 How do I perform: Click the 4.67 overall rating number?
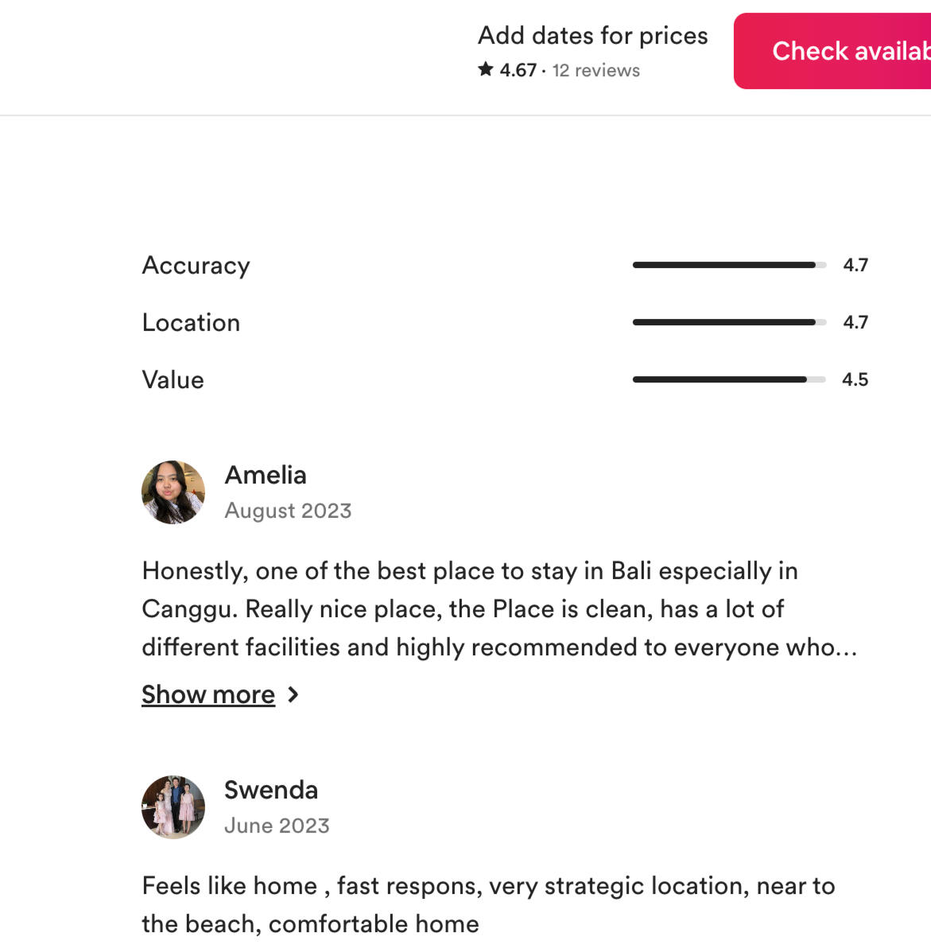[x=518, y=70]
